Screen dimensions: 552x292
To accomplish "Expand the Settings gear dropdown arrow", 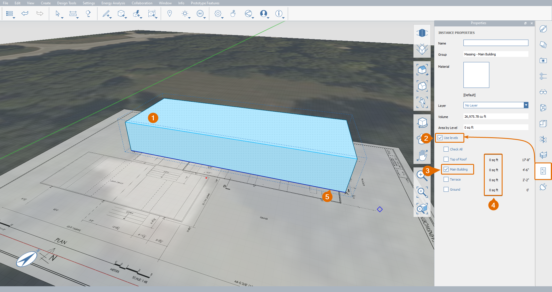I will coord(223,18).
